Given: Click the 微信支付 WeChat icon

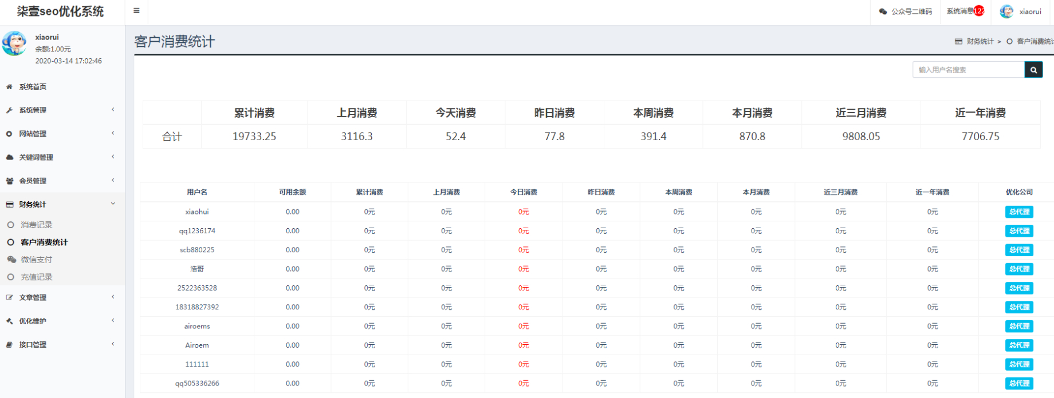Looking at the screenshot, I should pyautogui.click(x=11, y=260).
